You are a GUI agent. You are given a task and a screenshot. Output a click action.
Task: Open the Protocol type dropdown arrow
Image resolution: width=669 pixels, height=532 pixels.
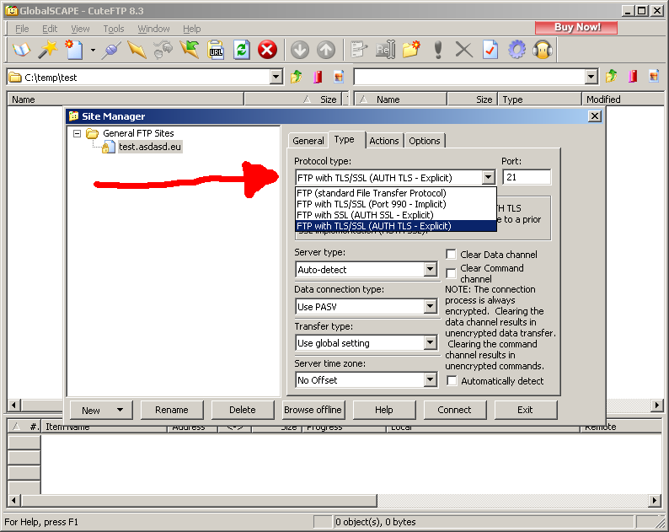[489, 177]
